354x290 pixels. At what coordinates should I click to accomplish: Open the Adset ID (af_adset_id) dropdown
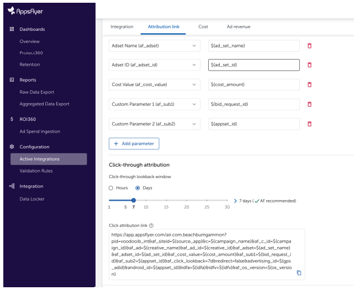[x=155, y=65]
